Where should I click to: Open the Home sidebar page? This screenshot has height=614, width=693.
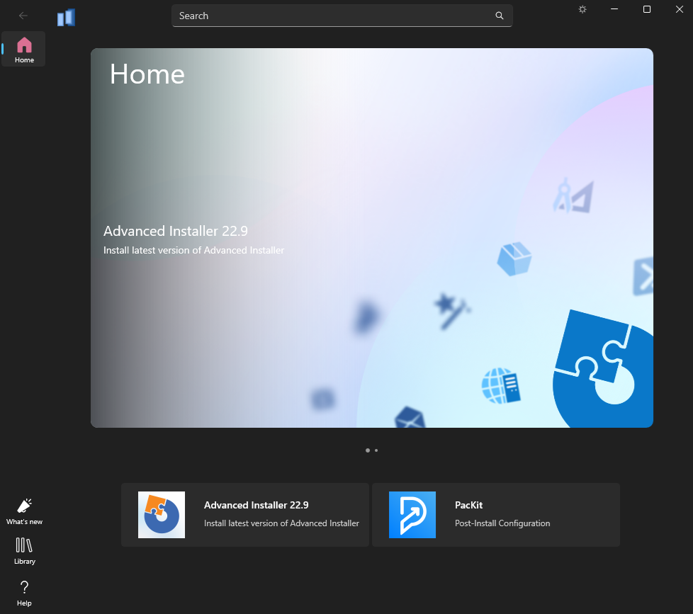point(24,50)
